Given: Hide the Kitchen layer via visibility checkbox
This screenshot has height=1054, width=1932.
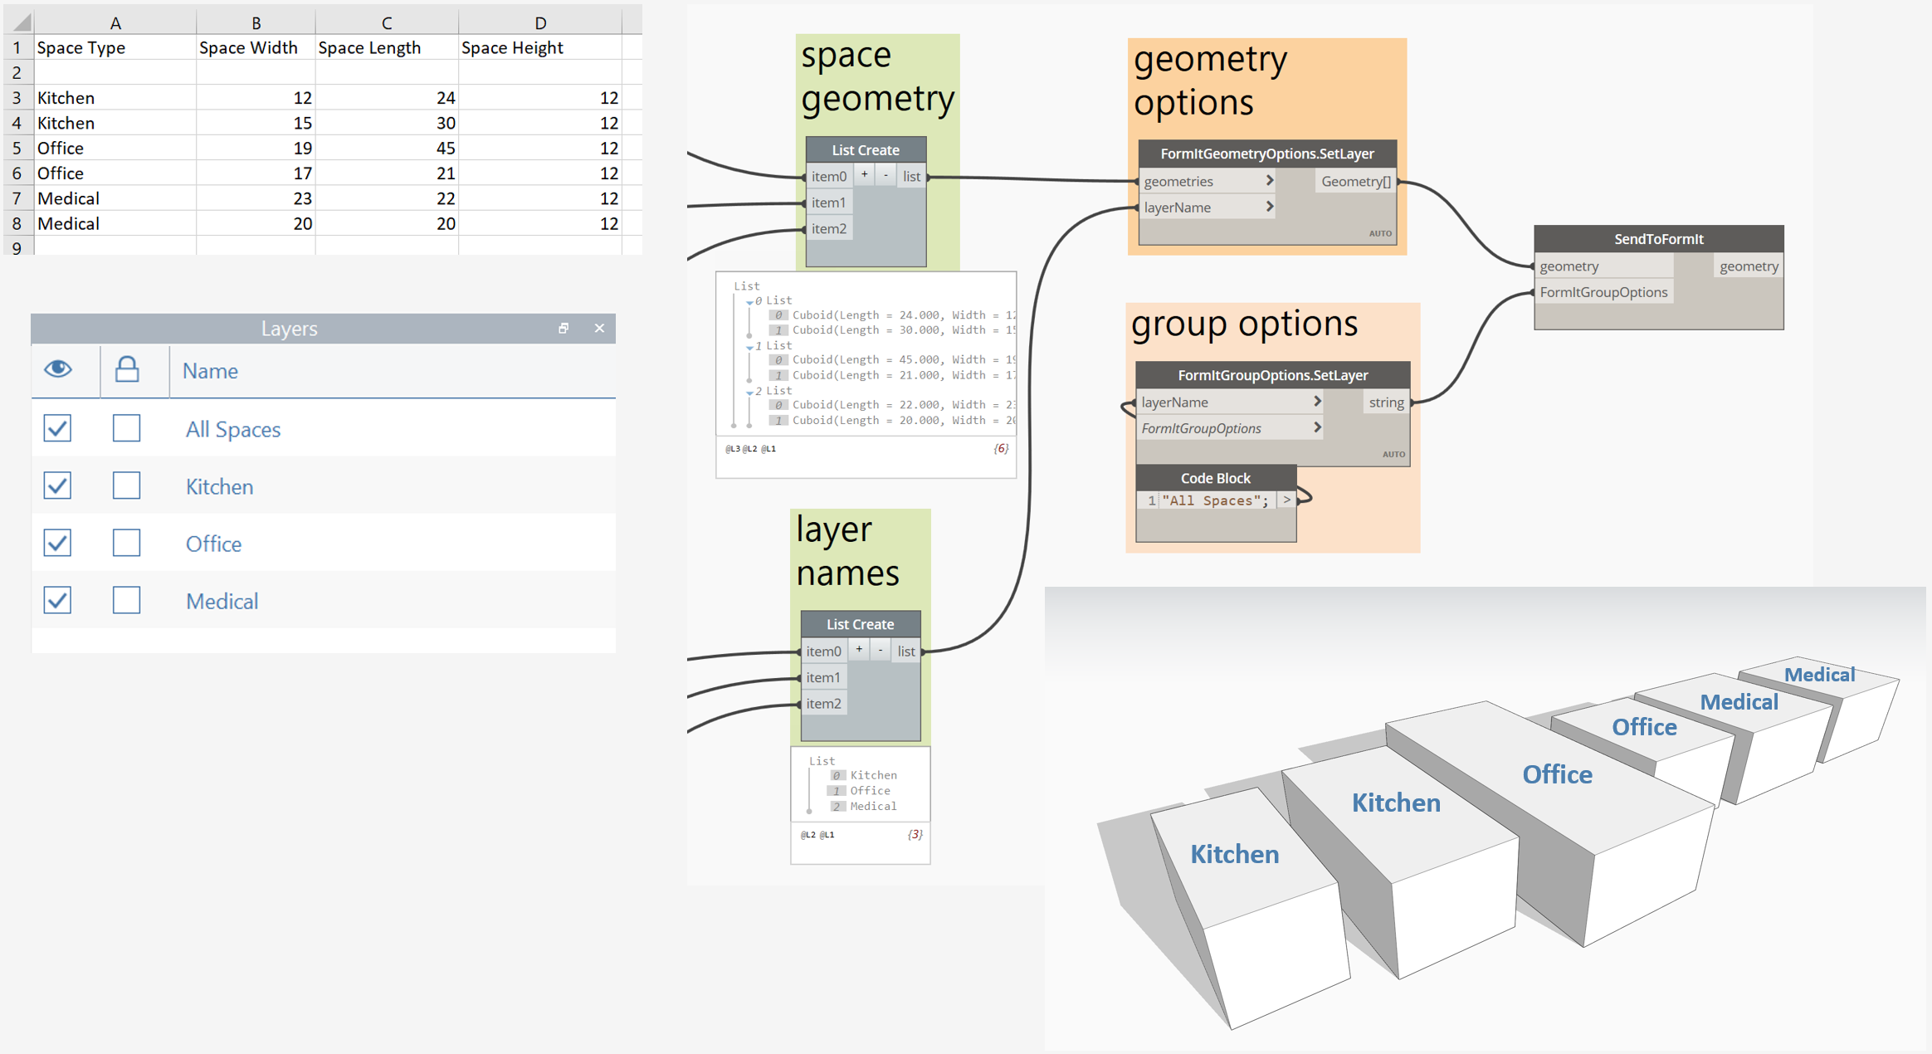Looking at the screenshot, I should click(x=57, y=486).
